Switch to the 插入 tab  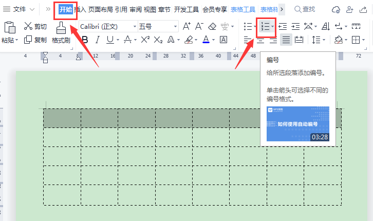coord(80,10)
